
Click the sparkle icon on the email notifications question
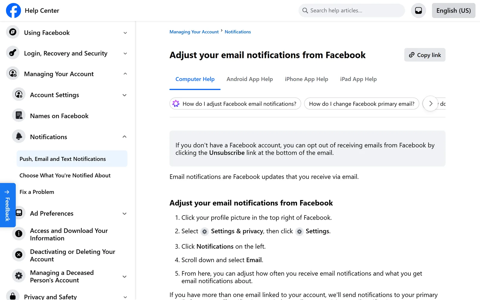(176, 103)
